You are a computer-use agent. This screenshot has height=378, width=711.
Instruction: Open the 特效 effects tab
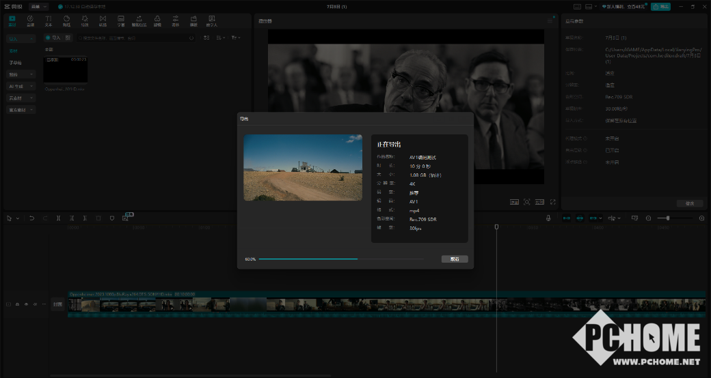coord(85,21)
